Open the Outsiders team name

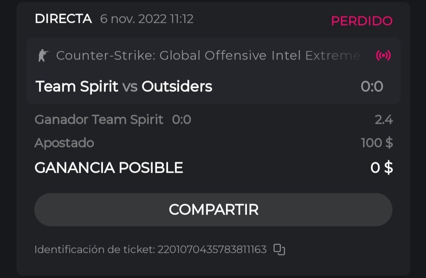tap(177, 86)
